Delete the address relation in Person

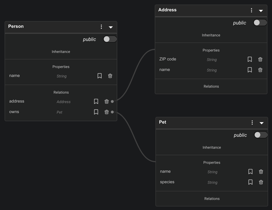[107, 101]
